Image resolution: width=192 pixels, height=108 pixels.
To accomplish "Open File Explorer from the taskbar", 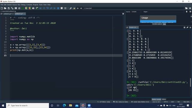I will [x=70, y=105].
